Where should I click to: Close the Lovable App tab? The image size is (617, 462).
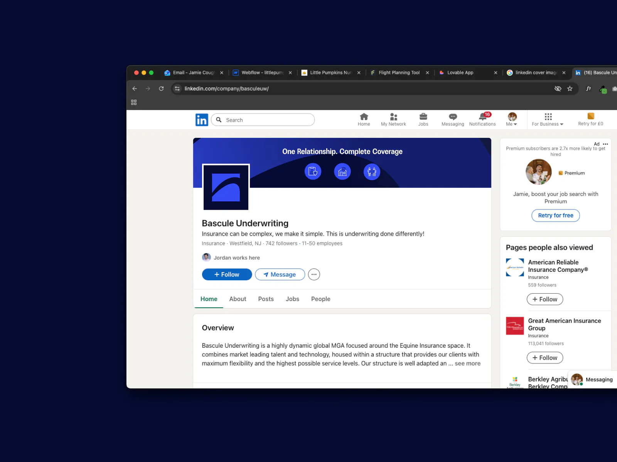496,72
